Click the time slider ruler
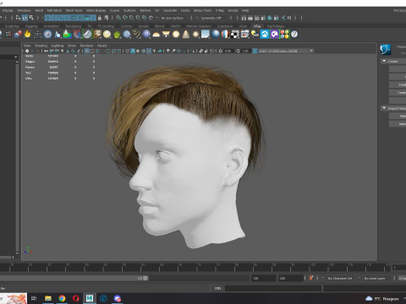This screenshot has height=304, width=406. tap(195, 268)
